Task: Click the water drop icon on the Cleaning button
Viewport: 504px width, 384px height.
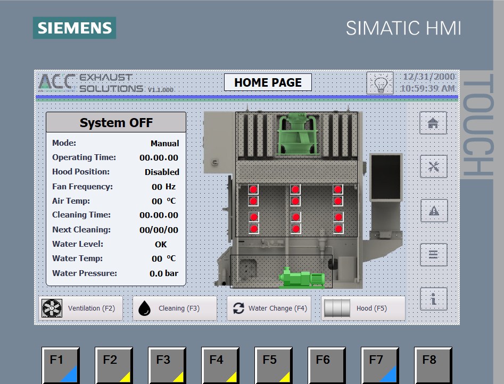Action: click(x=144, y=308)
